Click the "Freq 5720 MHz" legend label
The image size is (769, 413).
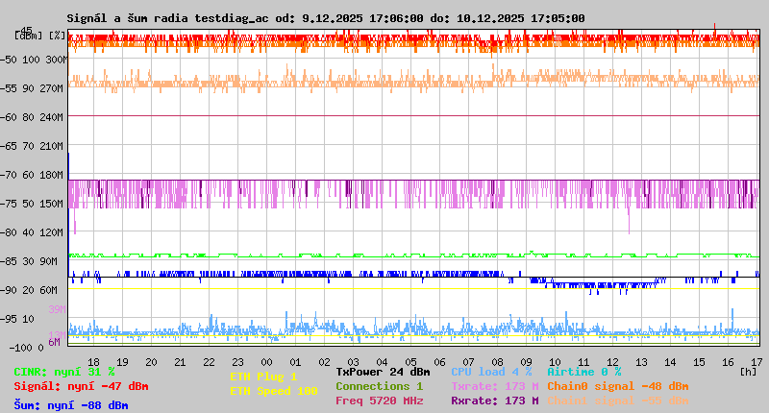pyautogui.click(x=379, y=401)
